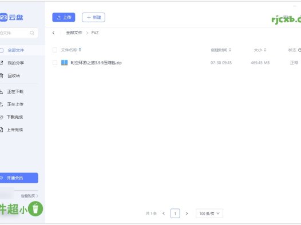Click the 上传完成 file icon
The image size is (301, 225).
[x=1, y=130]
